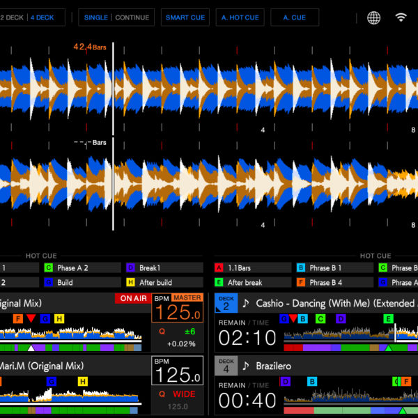Click the 02:10 remaining time
The image size is (418, 418).
[x=247, y=338]
